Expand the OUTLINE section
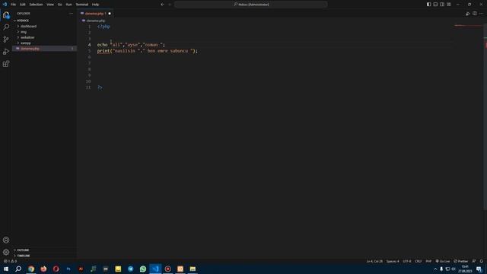The image size is (487, 274). point(23,250)
